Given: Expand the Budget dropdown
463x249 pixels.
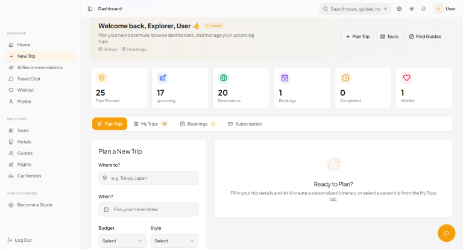Looking at the screenshot, I should click(122, 241).
